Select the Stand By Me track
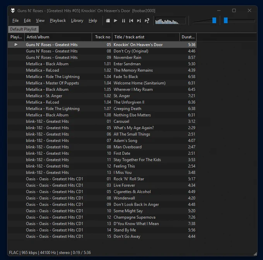 tap(102, 230)
